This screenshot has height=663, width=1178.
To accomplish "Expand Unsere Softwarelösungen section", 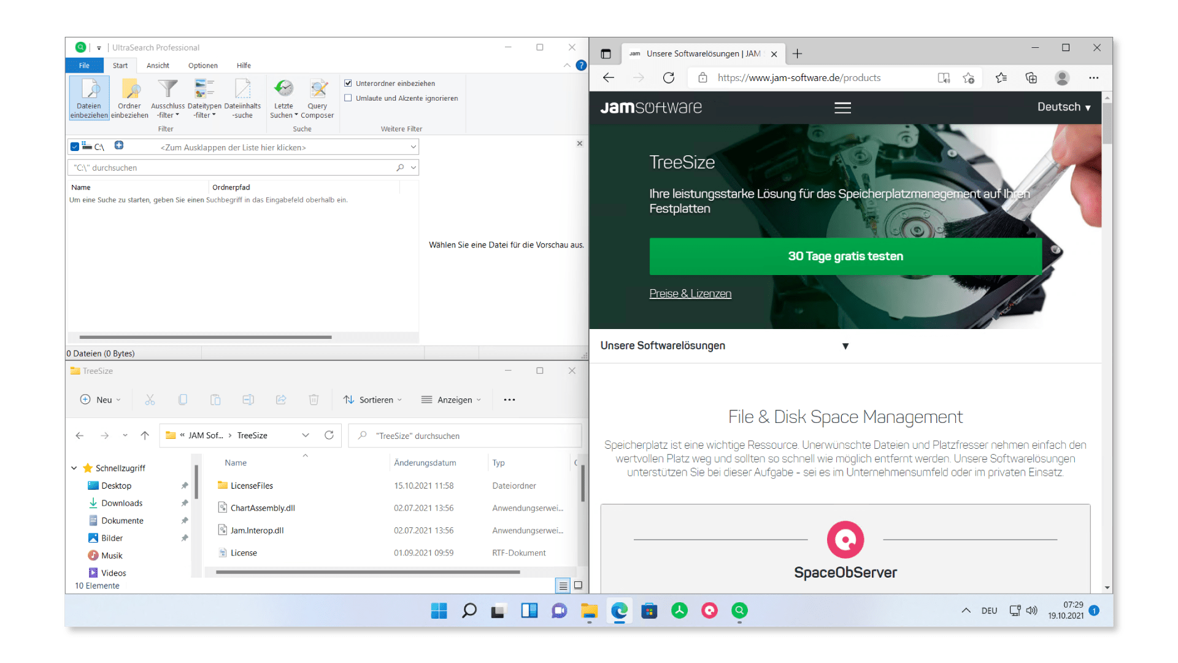I will point(845,346).
